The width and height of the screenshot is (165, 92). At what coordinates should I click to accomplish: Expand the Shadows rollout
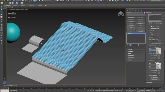(136, 61)
